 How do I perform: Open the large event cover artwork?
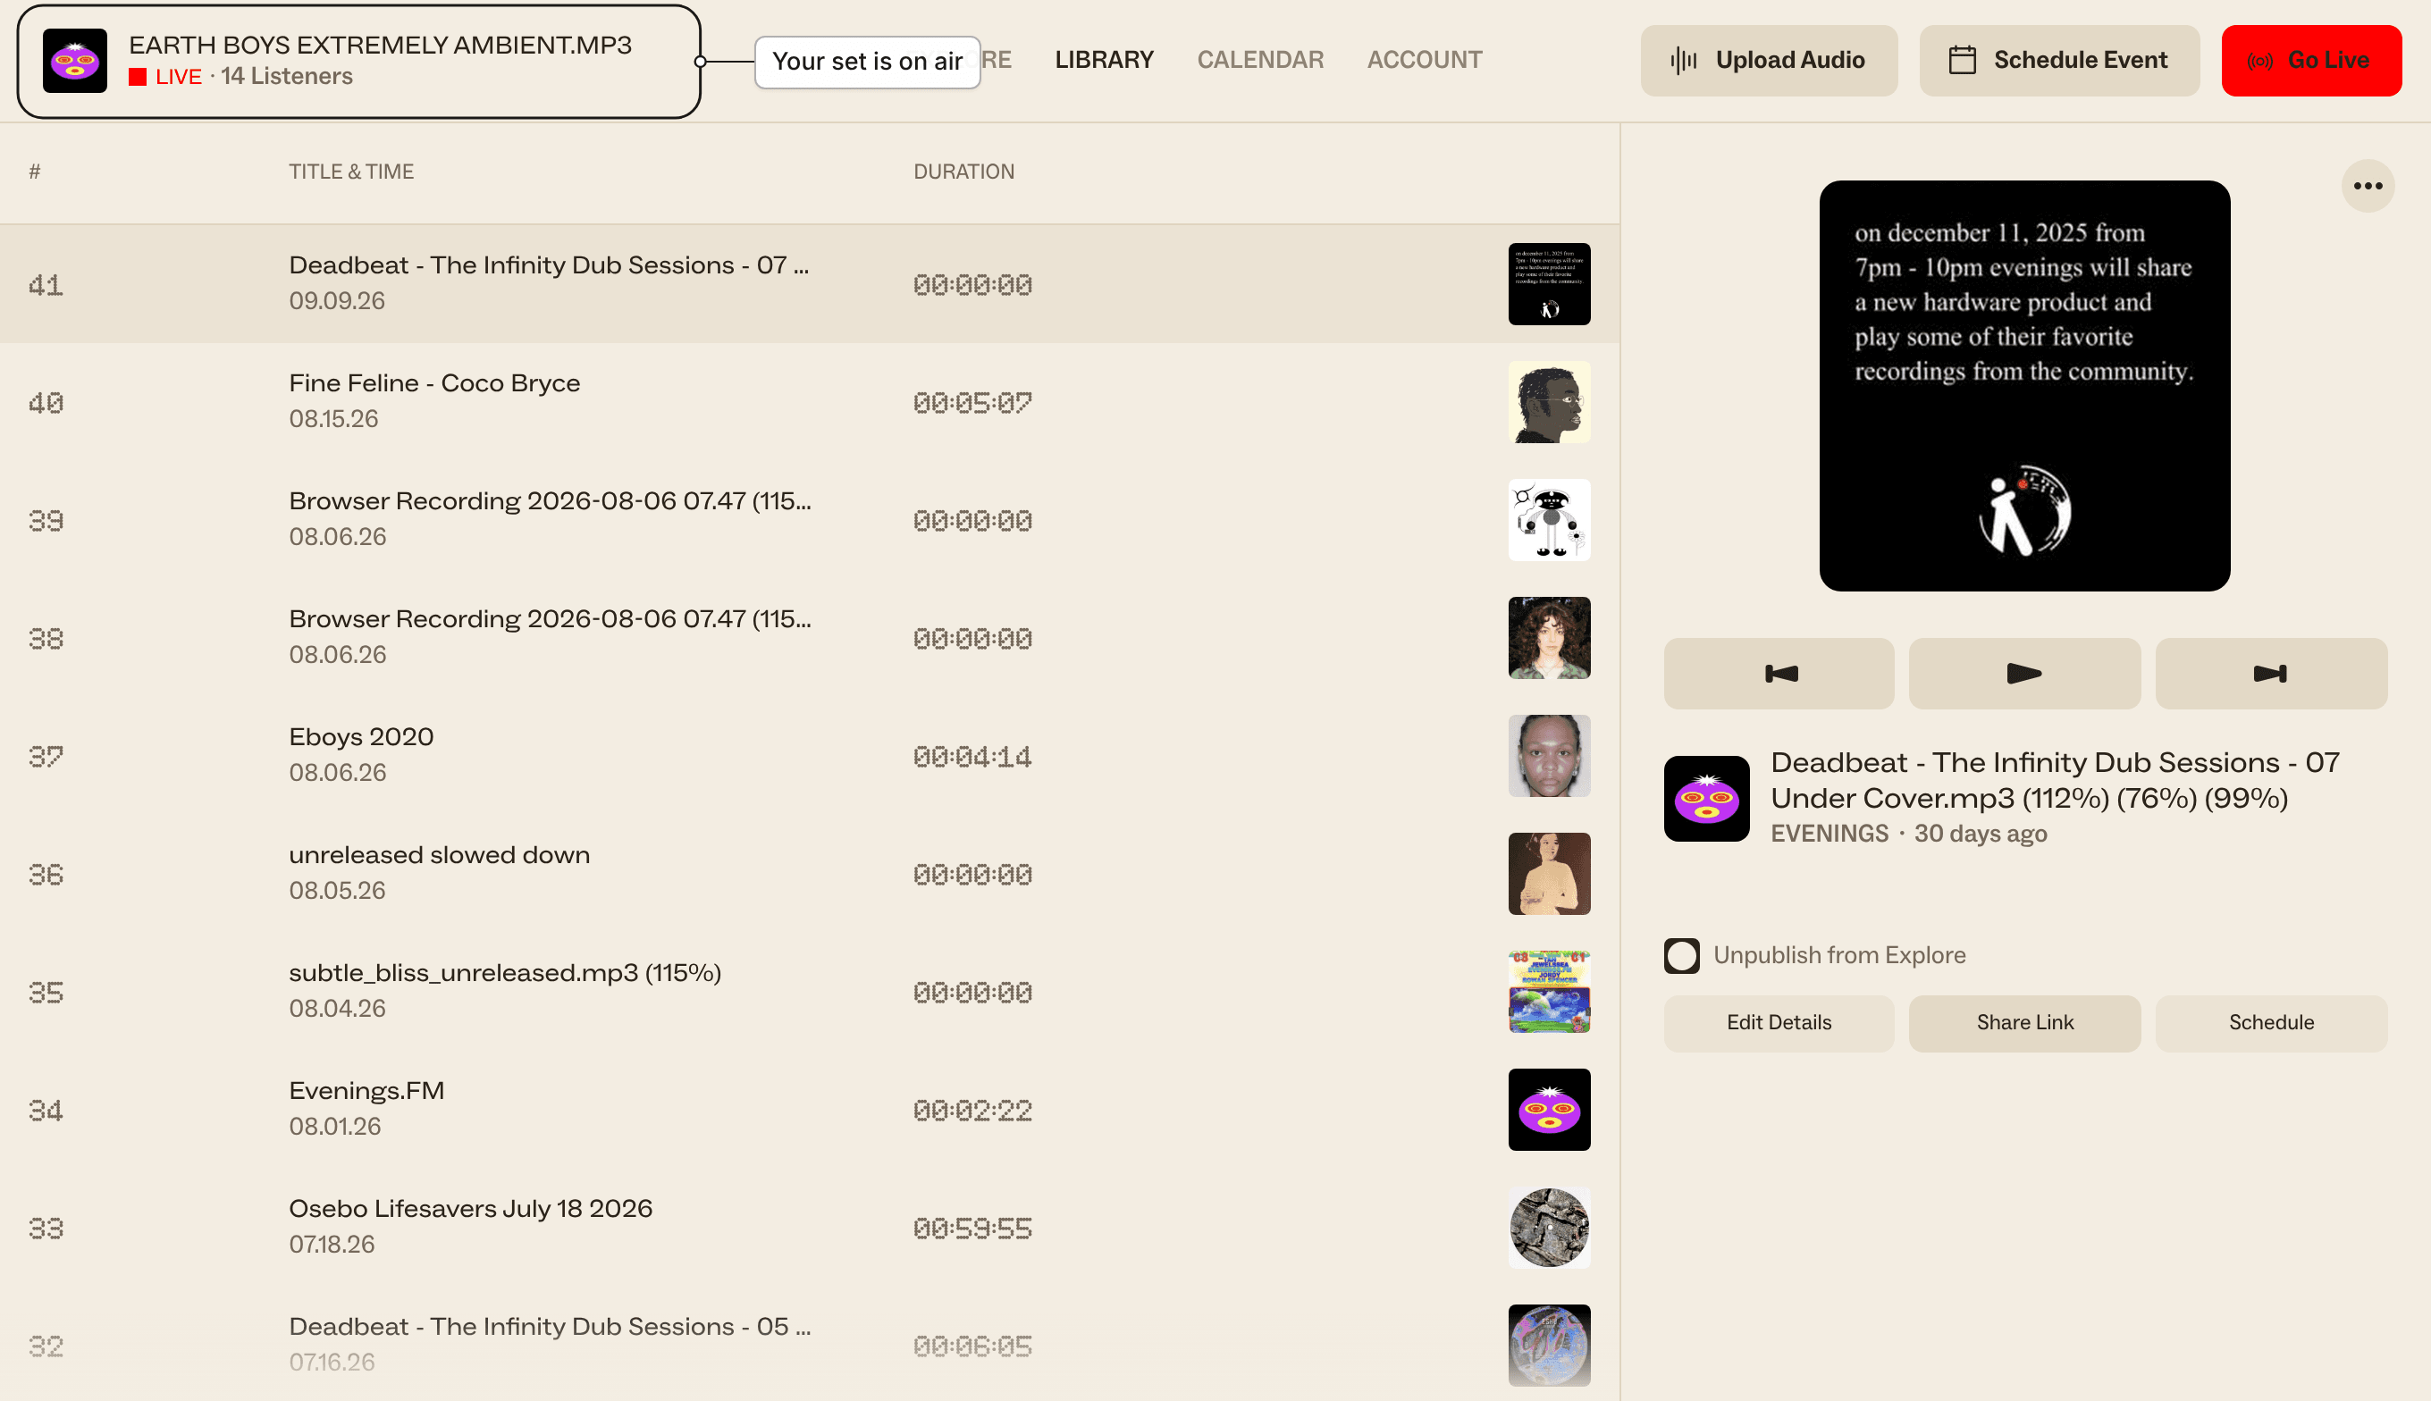[x=2024, y=386]
